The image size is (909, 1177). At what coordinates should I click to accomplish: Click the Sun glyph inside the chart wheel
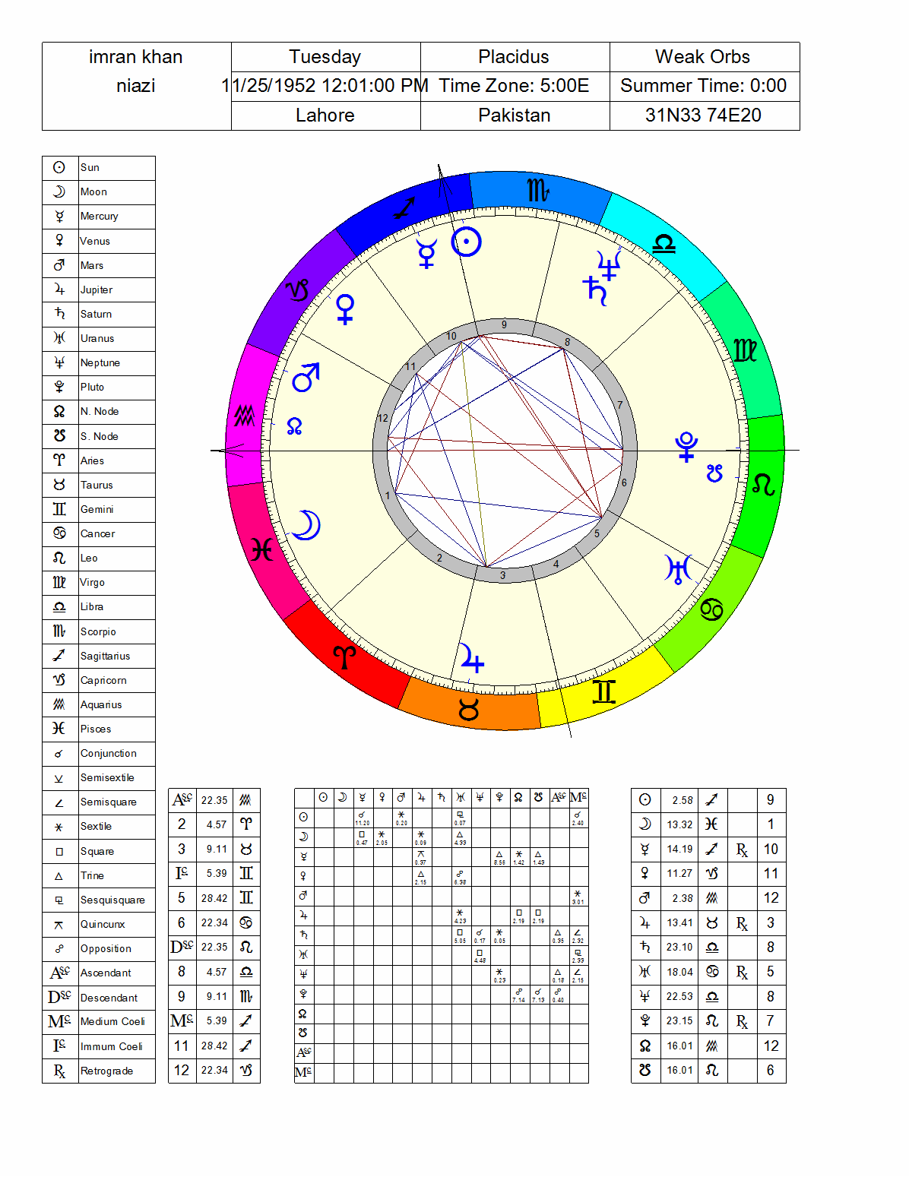coord(466,242)
